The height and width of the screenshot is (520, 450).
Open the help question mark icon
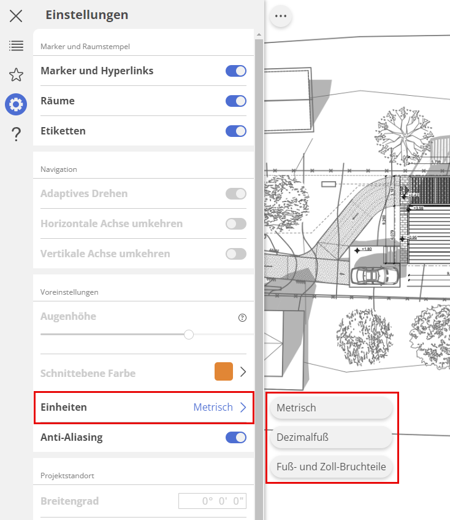click(16, 134)
